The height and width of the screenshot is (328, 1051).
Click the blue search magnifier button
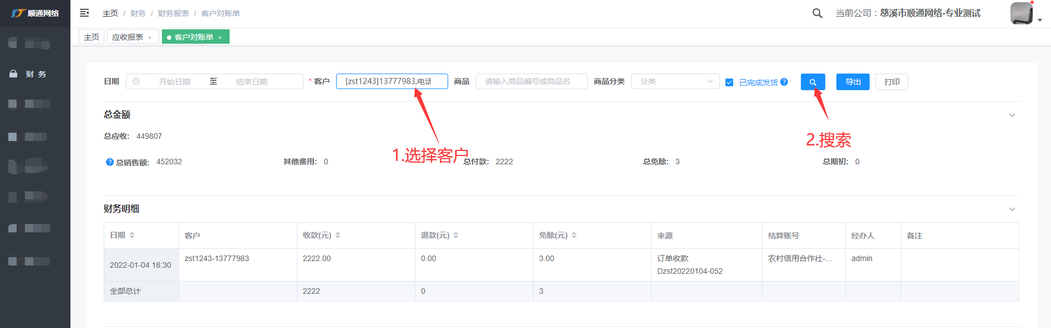coord(813,82)
